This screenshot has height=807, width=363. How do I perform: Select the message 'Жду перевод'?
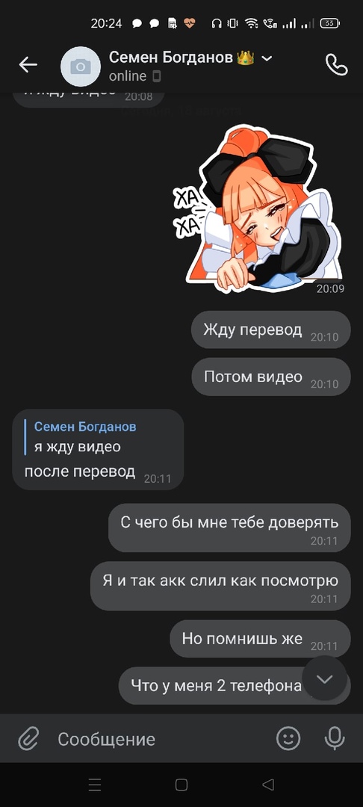(271, 330)
